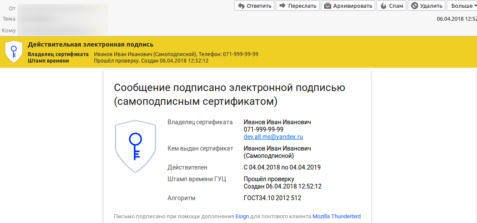477x223 pixels.
Task: Select the Кем выдан сертификат label
Action: (x=200, y=148)
